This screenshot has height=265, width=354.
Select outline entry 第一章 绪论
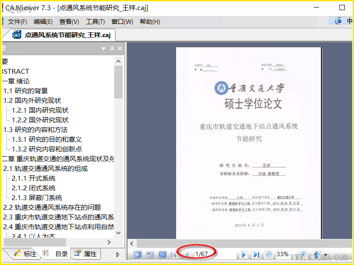[x=16, y=81]
